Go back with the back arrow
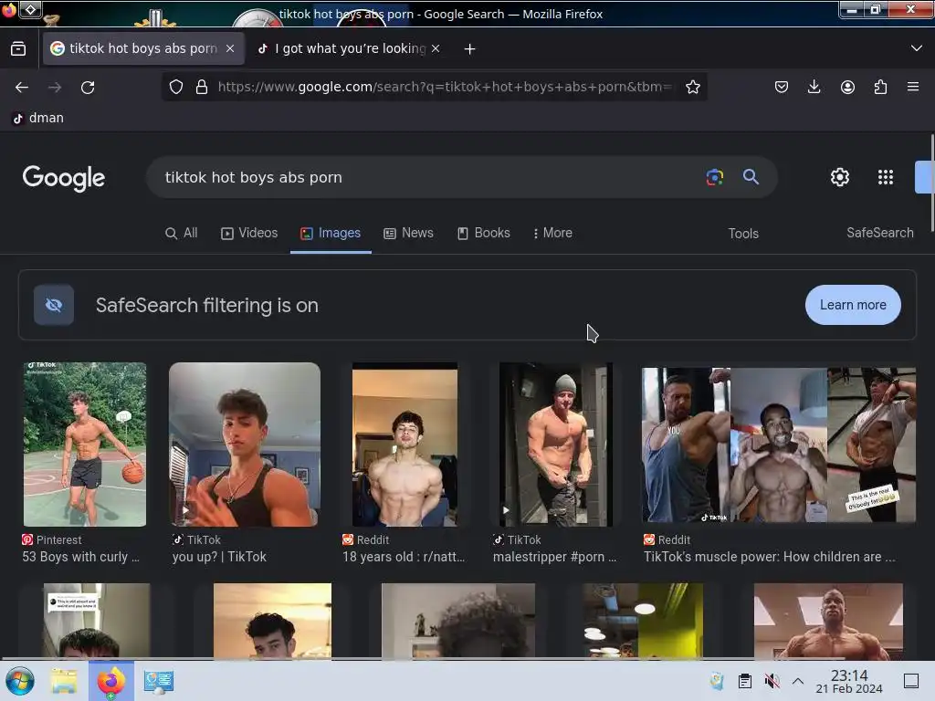Screen dimensions: 935x701 (22, 88)
